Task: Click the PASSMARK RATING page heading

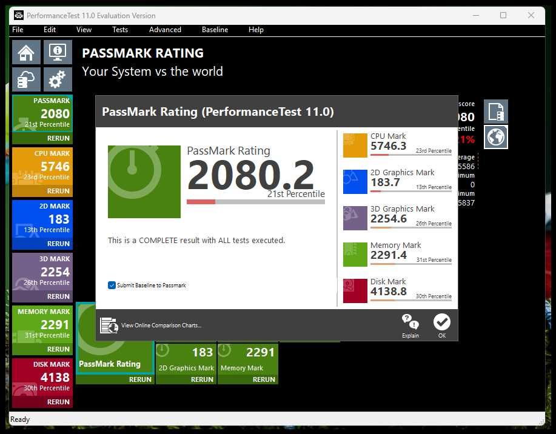Action: pyautogui.click(x=143, y=53)
